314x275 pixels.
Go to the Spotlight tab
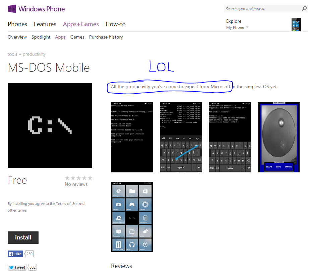coord(41,37)
